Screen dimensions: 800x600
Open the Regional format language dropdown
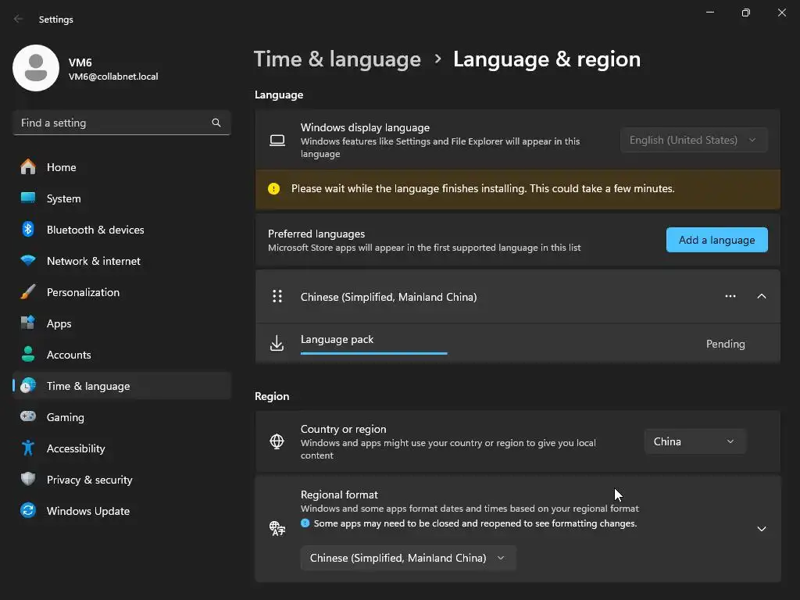pyautogui.click(x=407, y=558)
